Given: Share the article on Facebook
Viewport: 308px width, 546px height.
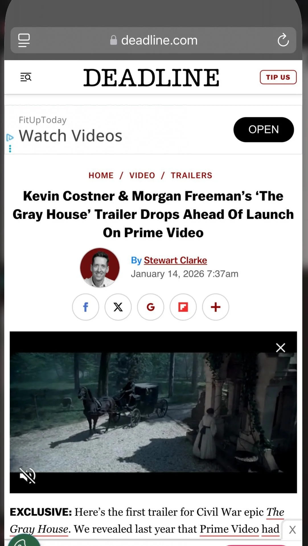Looking at the screenshot, I should (x=86, y=307).
